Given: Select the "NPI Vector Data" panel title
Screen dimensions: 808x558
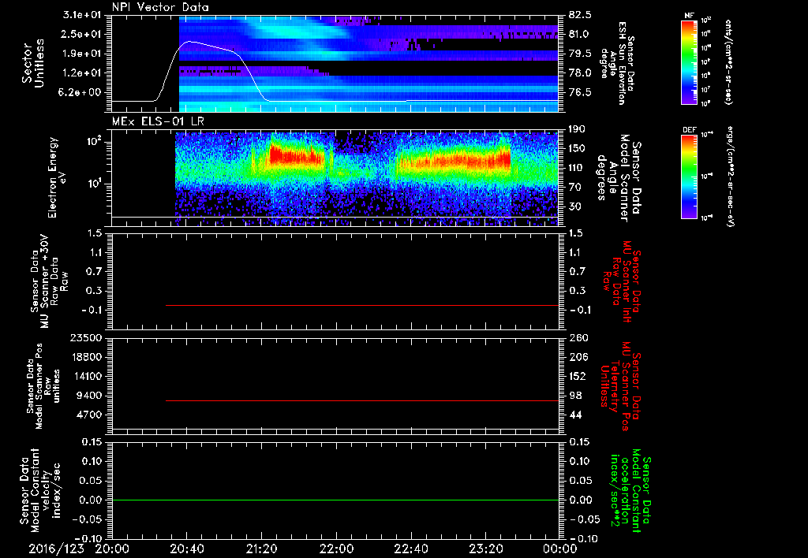Looking at the screenshot, I should [x=160, y=7].
